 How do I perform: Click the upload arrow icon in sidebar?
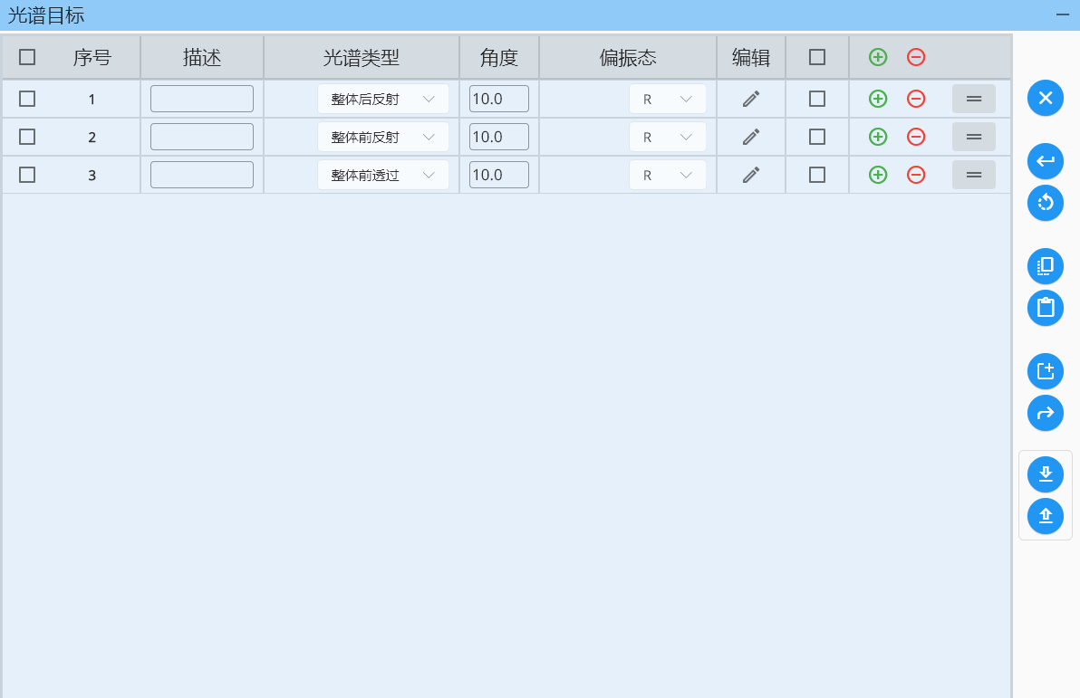[1045, 516]
